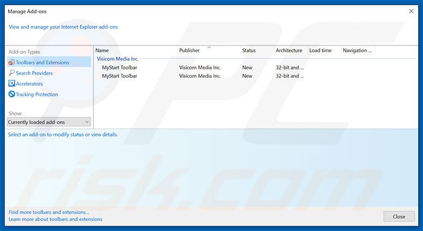
Task: Click the Tracking Protection blocked-circle icon
Action: click(x=11, y=94)
